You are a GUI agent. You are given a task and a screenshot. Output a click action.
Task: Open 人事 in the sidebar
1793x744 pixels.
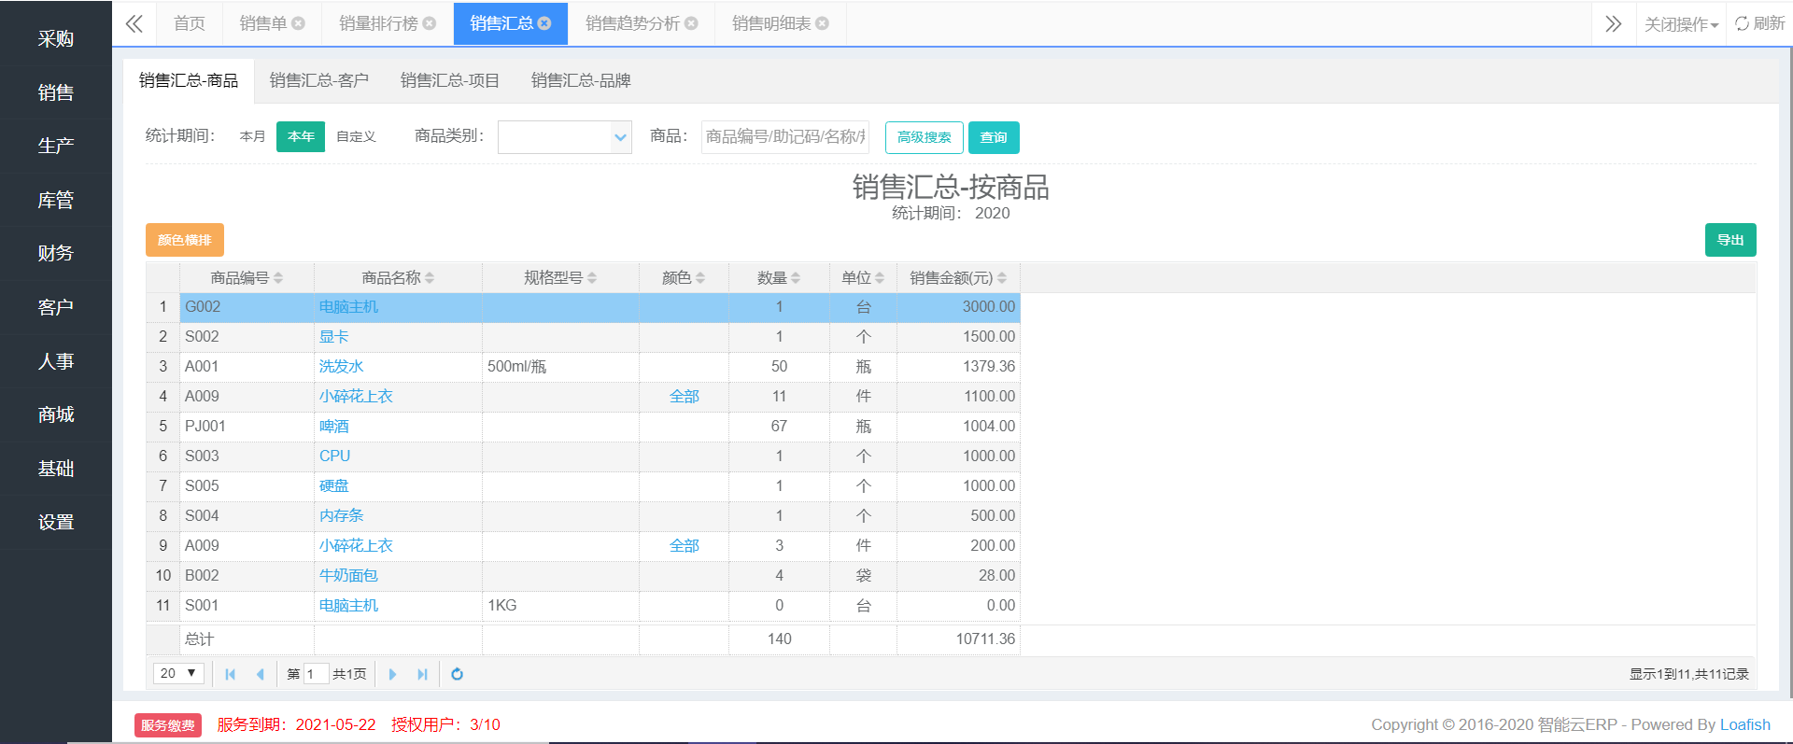[x=56, y=361]
